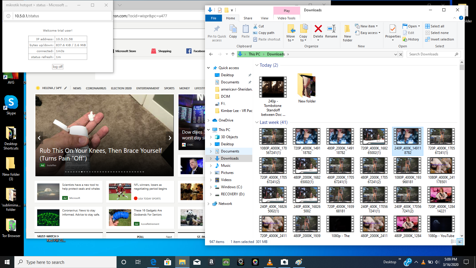This screenshot has height=268, width=476.
Task: Expand Windows (C:) in navigation tree
Action: [211, 187]
